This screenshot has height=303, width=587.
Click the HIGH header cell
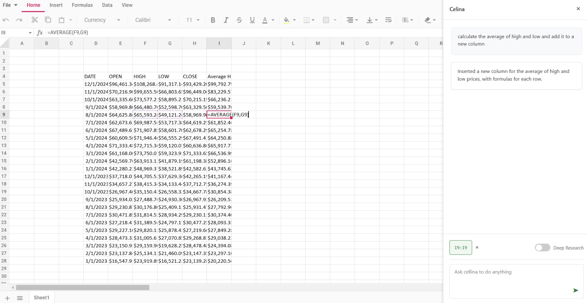click(x=145, y=76)
